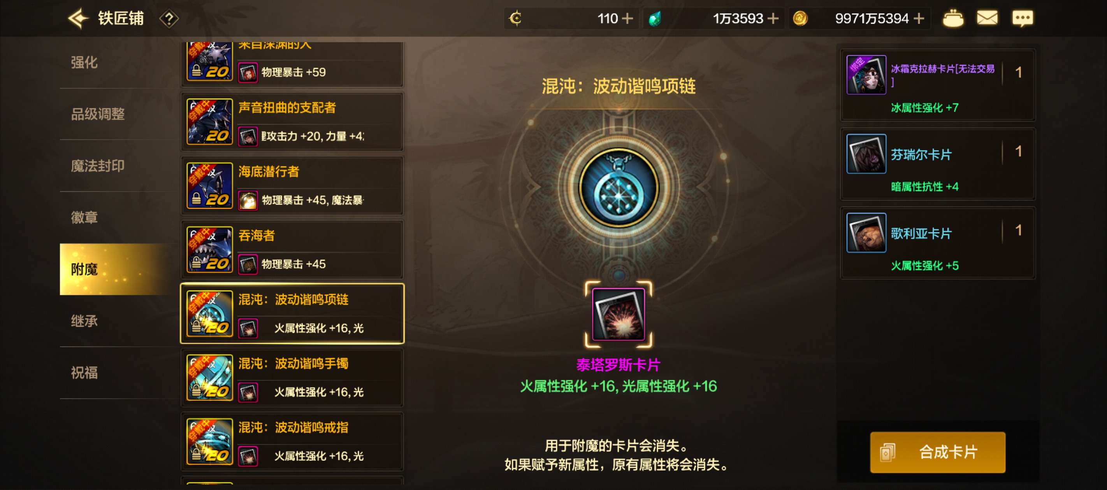The height and width of the screenshot is (490, 1107).
Task: Add fatigue points with plus next to 110
Action: coord(627,18)
